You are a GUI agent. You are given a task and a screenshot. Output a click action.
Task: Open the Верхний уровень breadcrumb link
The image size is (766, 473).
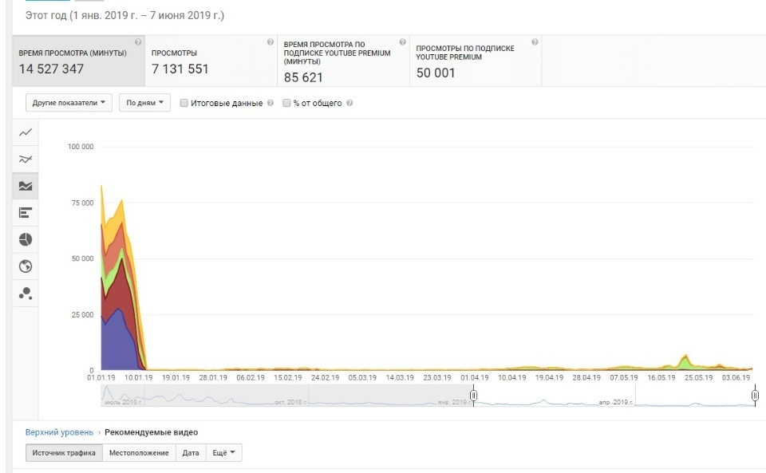click(59, 432)
